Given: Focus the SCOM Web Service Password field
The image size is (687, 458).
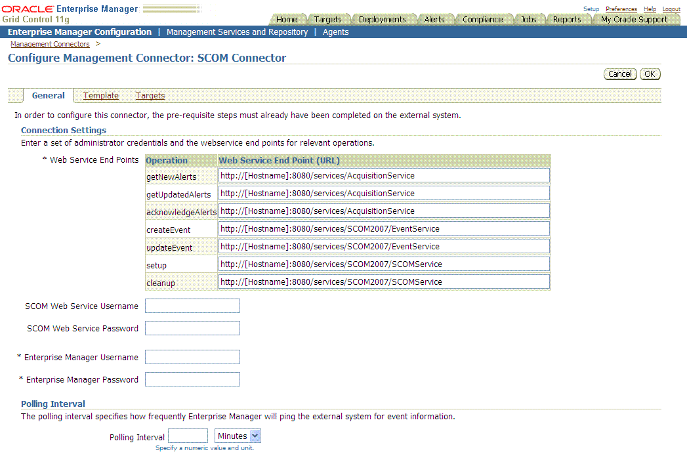Looking at the screenshot, I should click(192, 328).
